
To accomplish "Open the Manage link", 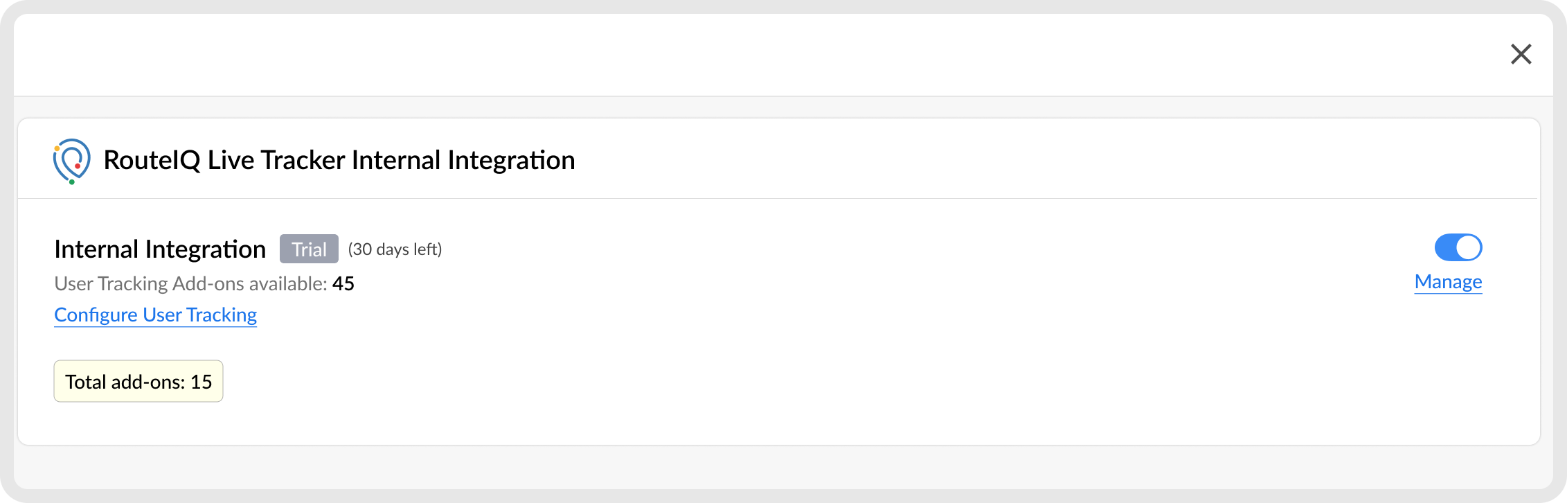I will point(1448,282).
